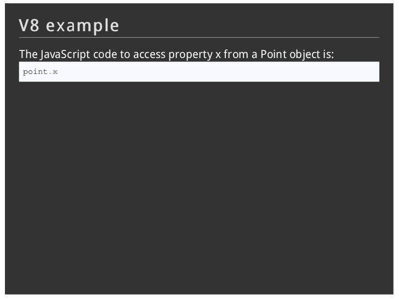
Task: Click the word "V8" in the heading
Action: (29, 25)
